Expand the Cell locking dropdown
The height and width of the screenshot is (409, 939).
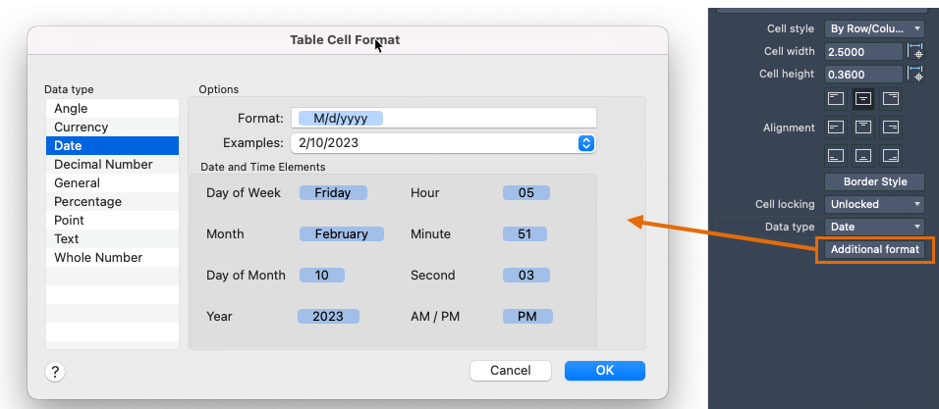[874, 204]
